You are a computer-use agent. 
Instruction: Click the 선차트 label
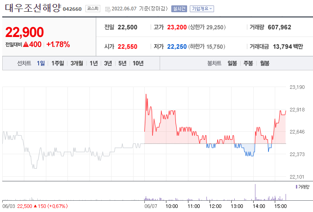[x=24, y=63]
